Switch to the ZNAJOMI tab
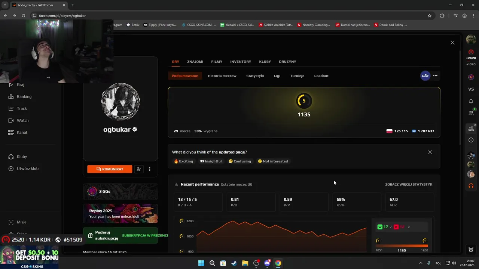479x269 pixels. [x=195, y=62]
